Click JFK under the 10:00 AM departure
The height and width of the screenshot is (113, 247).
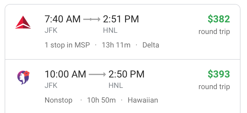pyautogui.click(x=51, y=85)
